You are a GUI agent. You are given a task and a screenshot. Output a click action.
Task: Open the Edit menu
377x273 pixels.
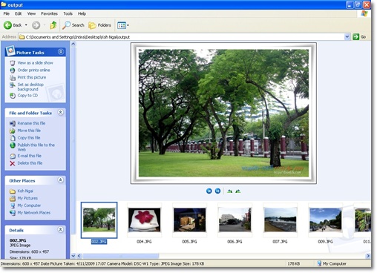tap(19, 13)
